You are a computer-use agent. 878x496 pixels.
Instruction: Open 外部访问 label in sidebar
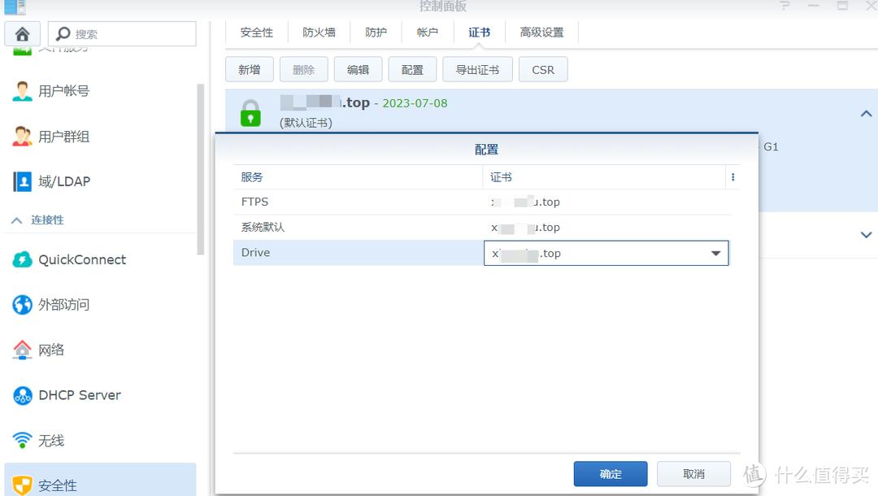tap(64, 305)
